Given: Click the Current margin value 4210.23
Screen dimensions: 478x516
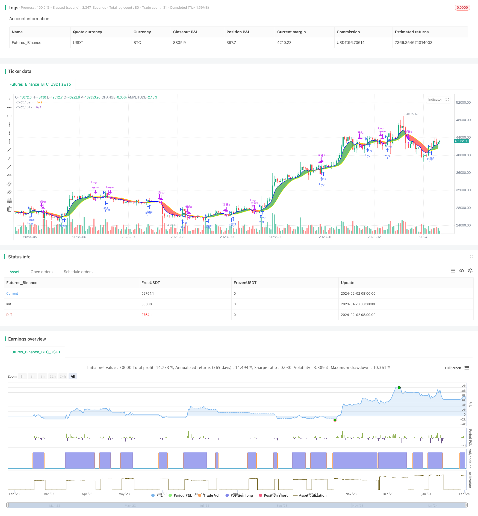Looking at the screenshot, I should point(284,43).
